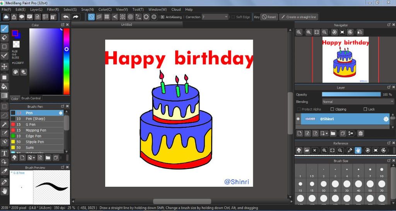Choose the Stipple Pen brush
The height and width of the screenshot is (211, 396).
(x=37, y=142)
